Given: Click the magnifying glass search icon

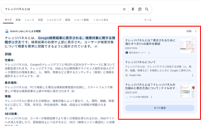Looking at the screenshot, I should [147, 9].
